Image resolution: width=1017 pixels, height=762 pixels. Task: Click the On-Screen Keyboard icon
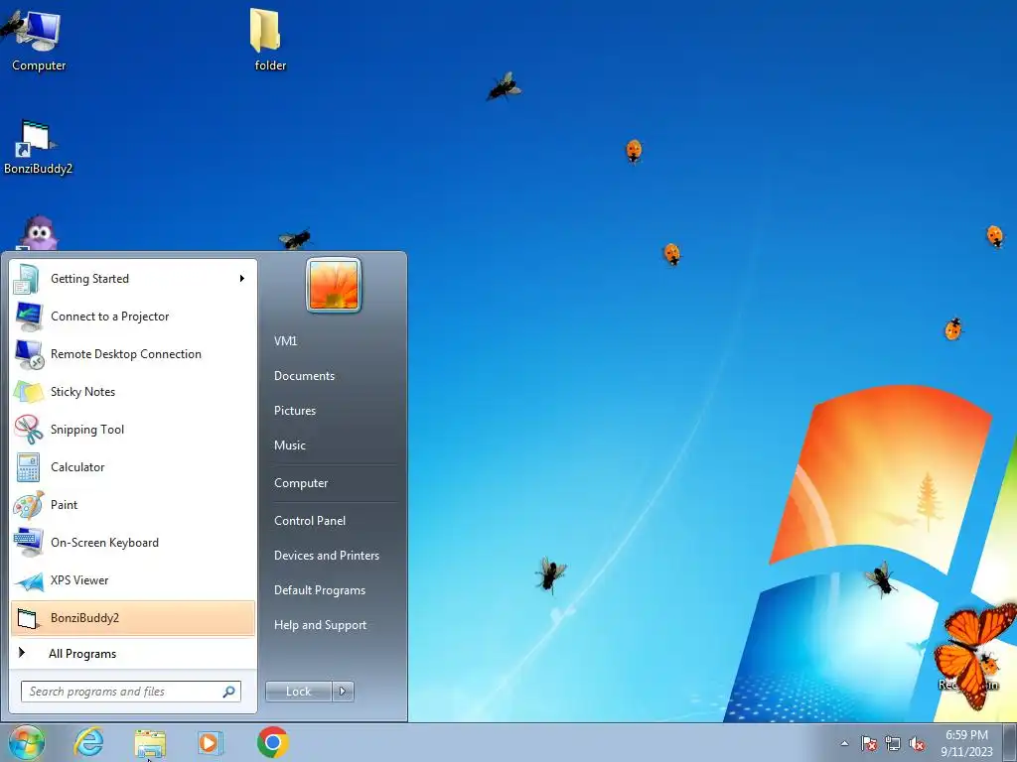point(29,543)
